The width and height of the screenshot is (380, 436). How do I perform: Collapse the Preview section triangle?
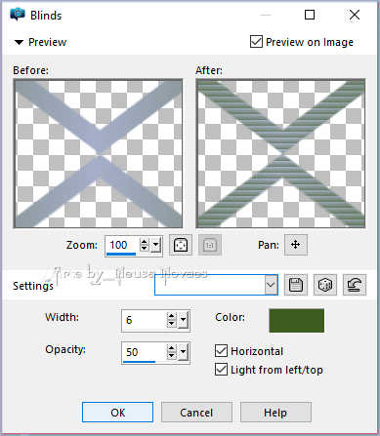[x=19, y=42]
